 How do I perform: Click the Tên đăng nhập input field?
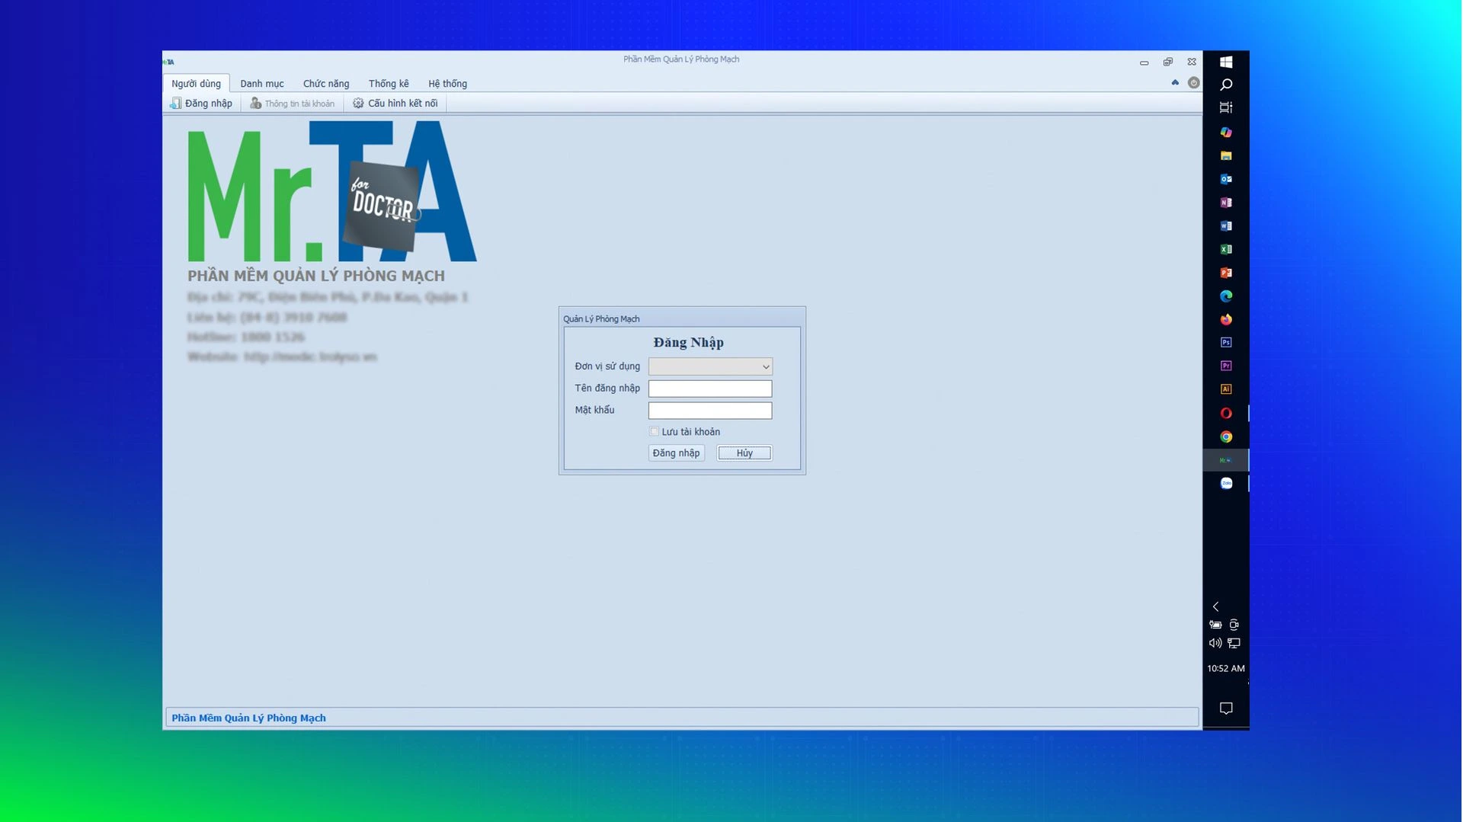pos(709,389)
